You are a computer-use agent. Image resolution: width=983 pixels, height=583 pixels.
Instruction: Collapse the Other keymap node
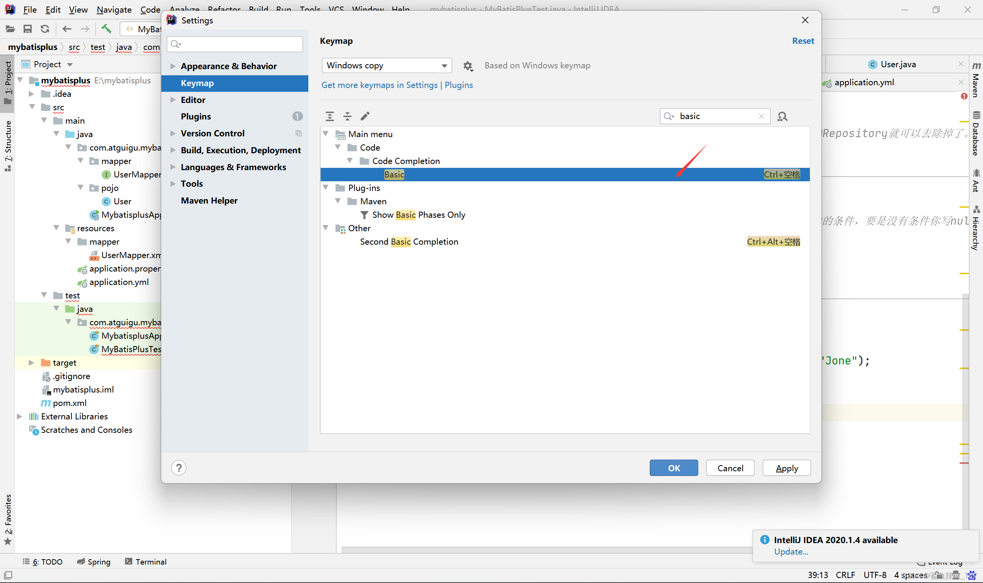[x=326, y=228]
